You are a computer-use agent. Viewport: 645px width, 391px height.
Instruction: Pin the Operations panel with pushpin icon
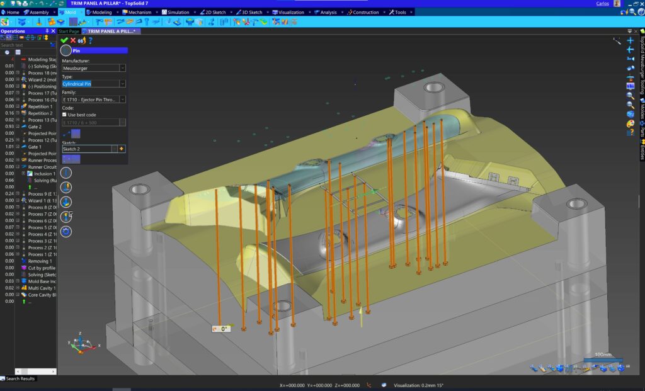[x=47, y=31]
